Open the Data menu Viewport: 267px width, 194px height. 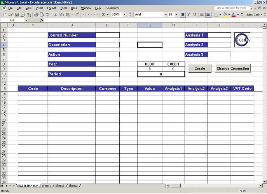tap(74, 8)
